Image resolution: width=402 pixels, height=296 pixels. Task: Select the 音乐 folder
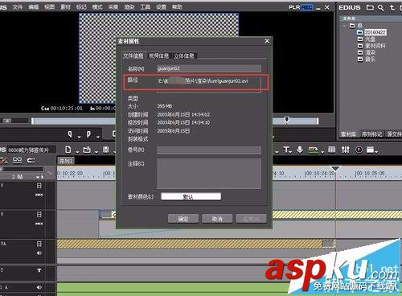(x=370, y=60)
